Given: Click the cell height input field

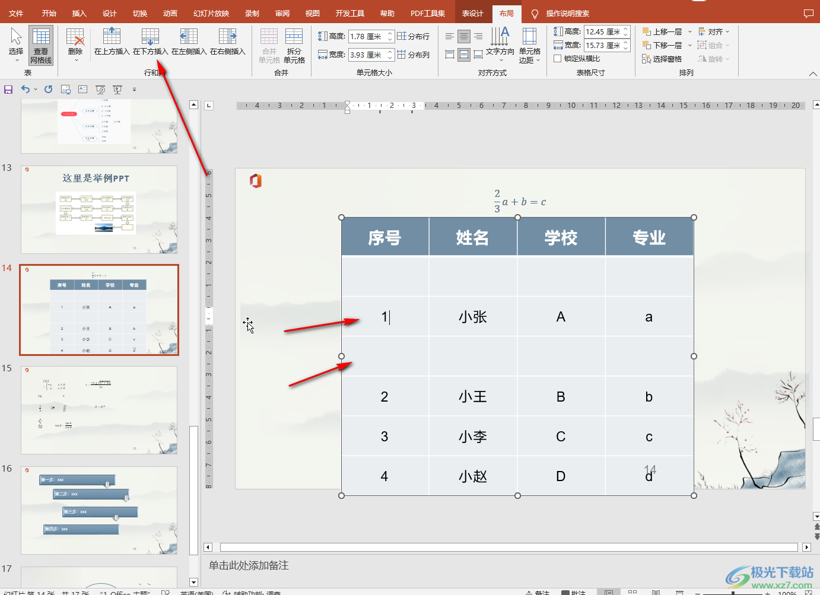Looking at the screenshot, I should (x=367, y=36).
